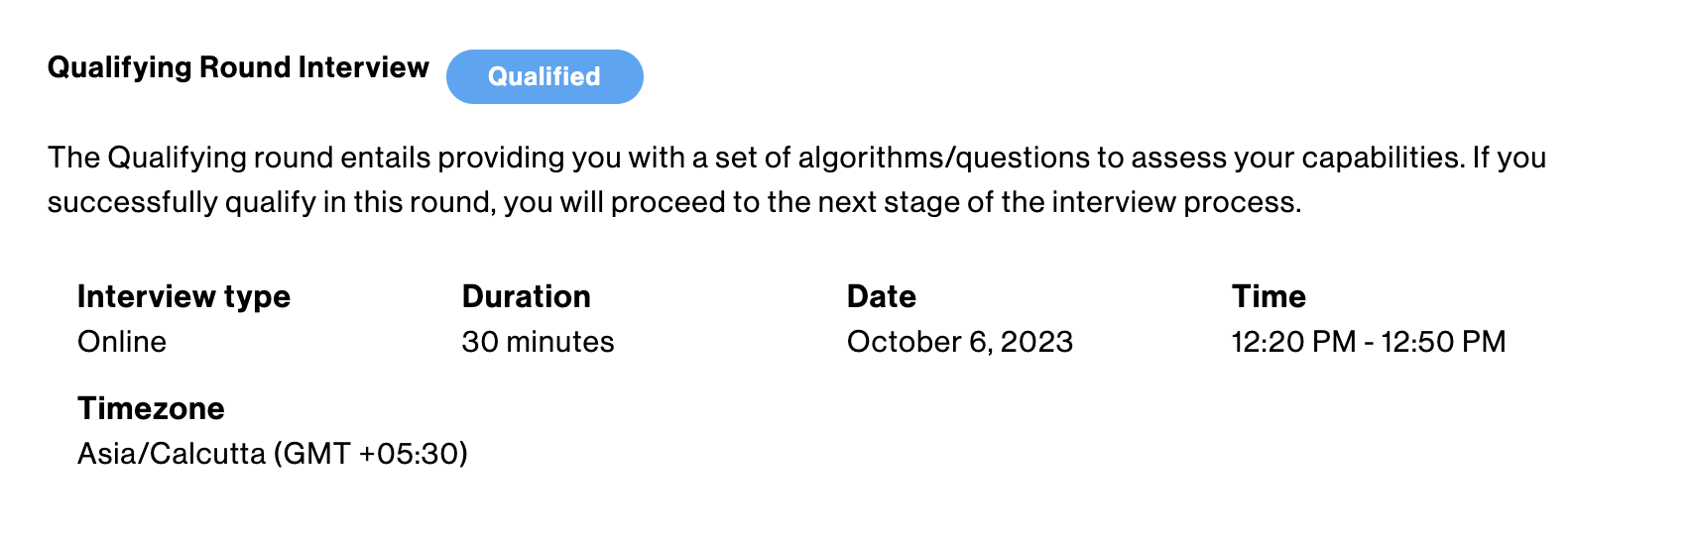The width and height of the screenshot is (1694, 543).
Task: Click the description text about algorithms/questions
Action: click(755, 158)
